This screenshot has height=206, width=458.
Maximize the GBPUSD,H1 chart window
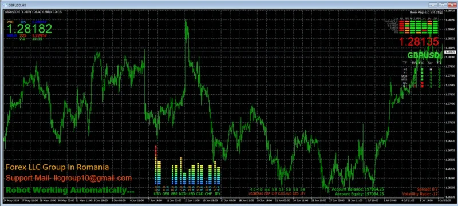pos(443,5)
